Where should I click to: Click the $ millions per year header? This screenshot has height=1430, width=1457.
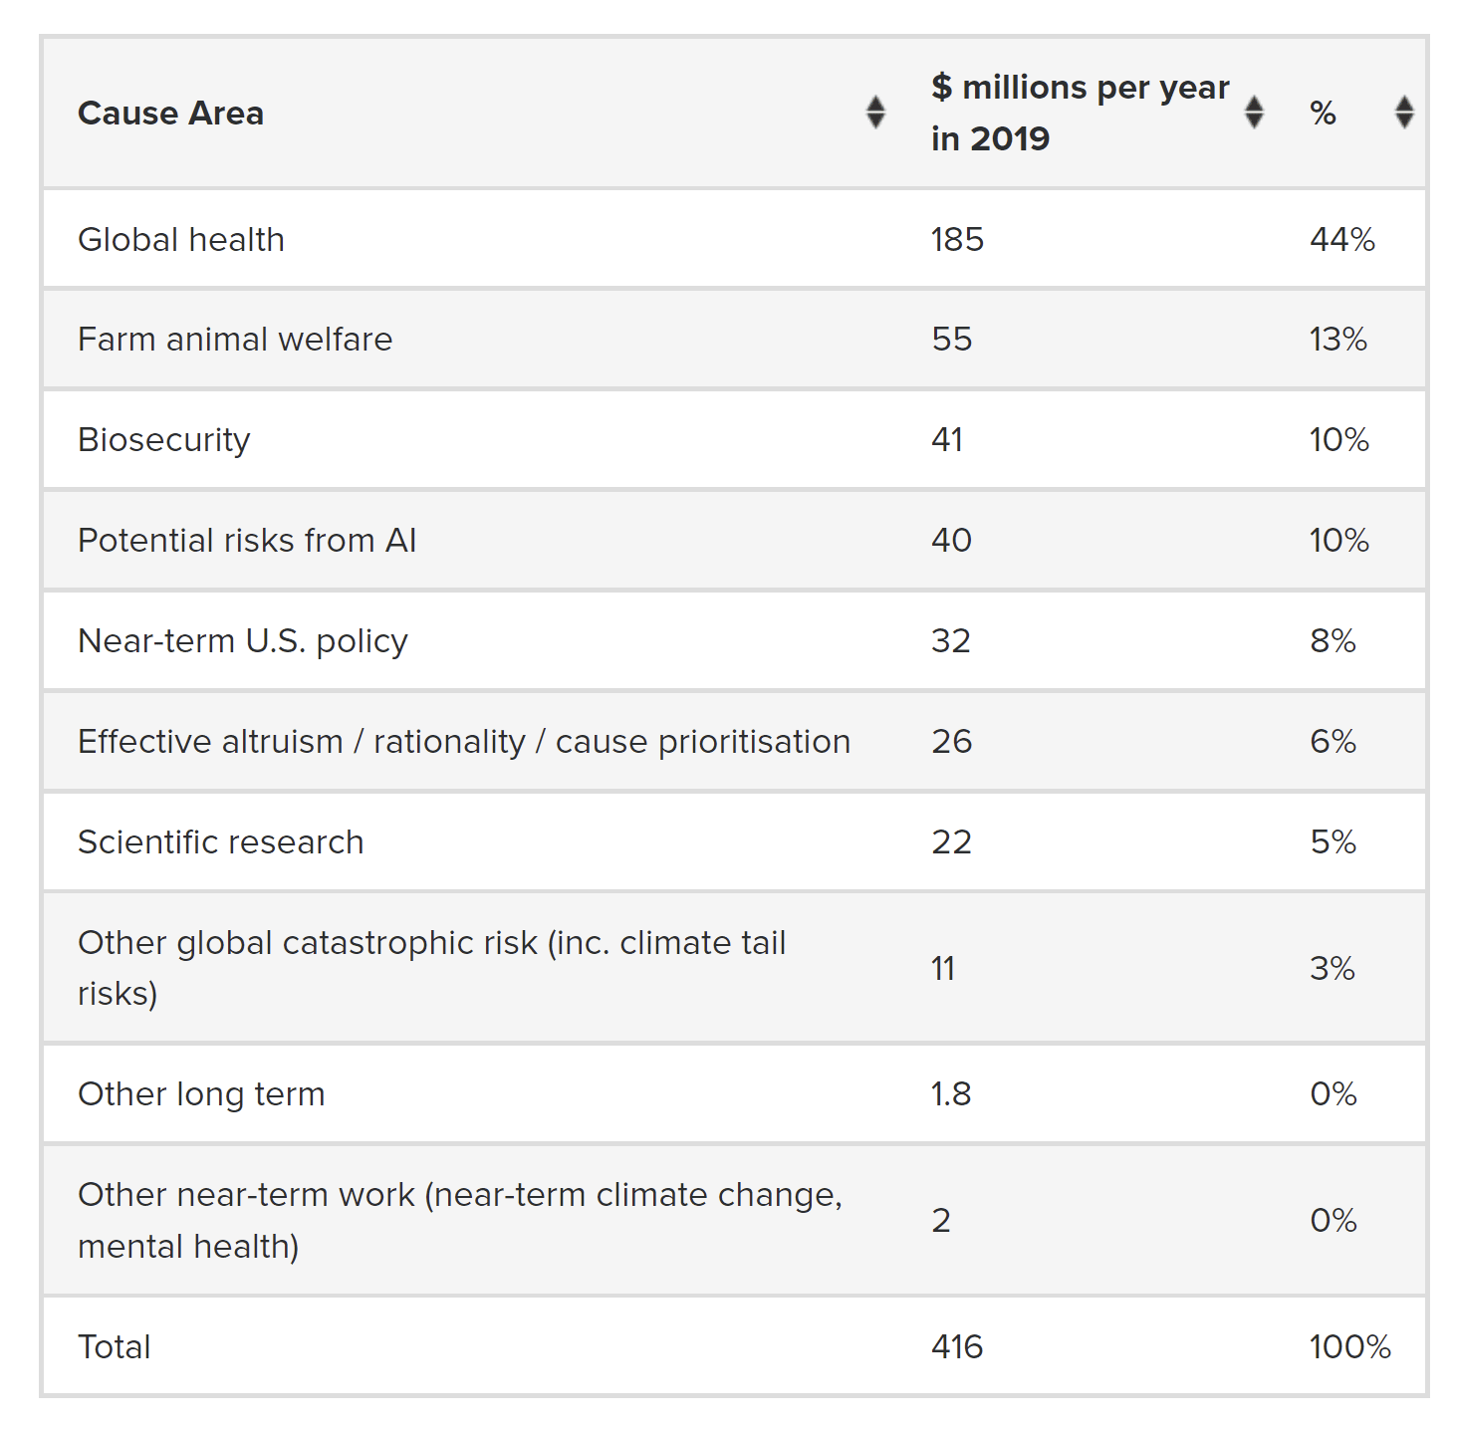1081,113
